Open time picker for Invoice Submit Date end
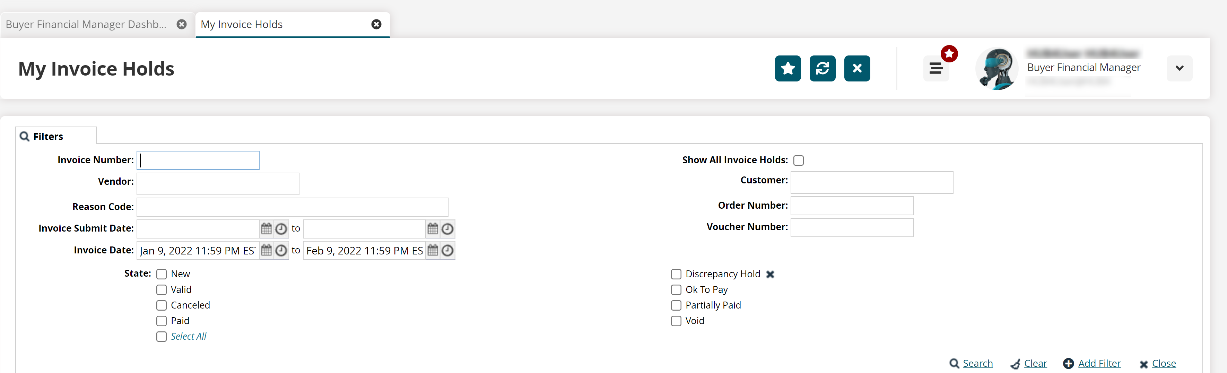The width and height of the screenshot is (1227, 373). click(x=448, y=229)
